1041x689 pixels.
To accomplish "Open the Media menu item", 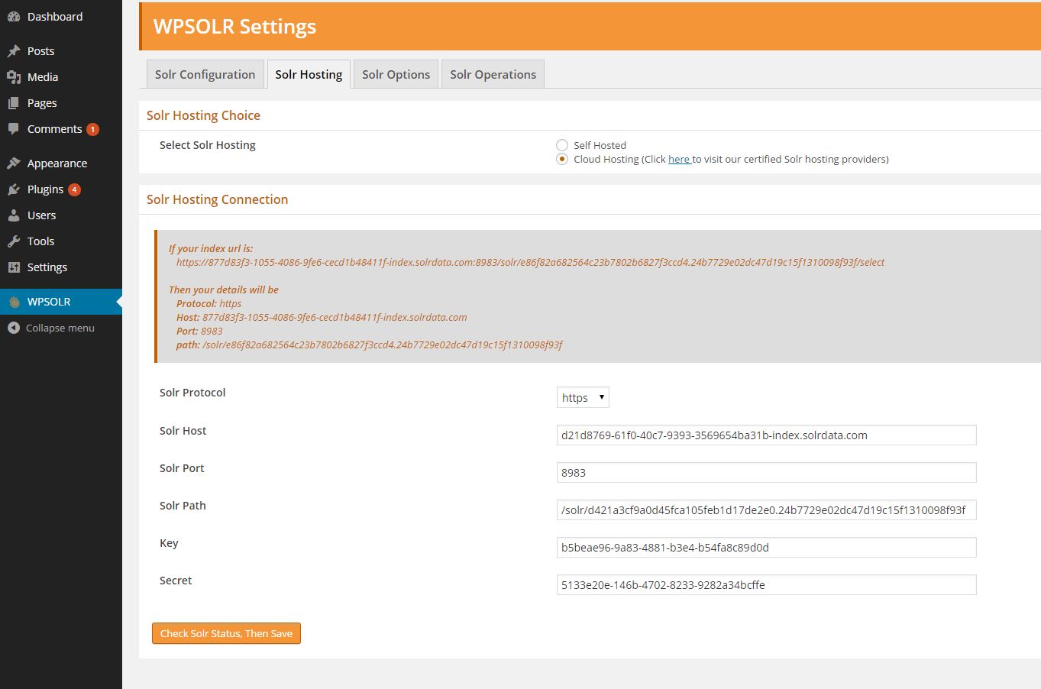I will click(61, 77).
